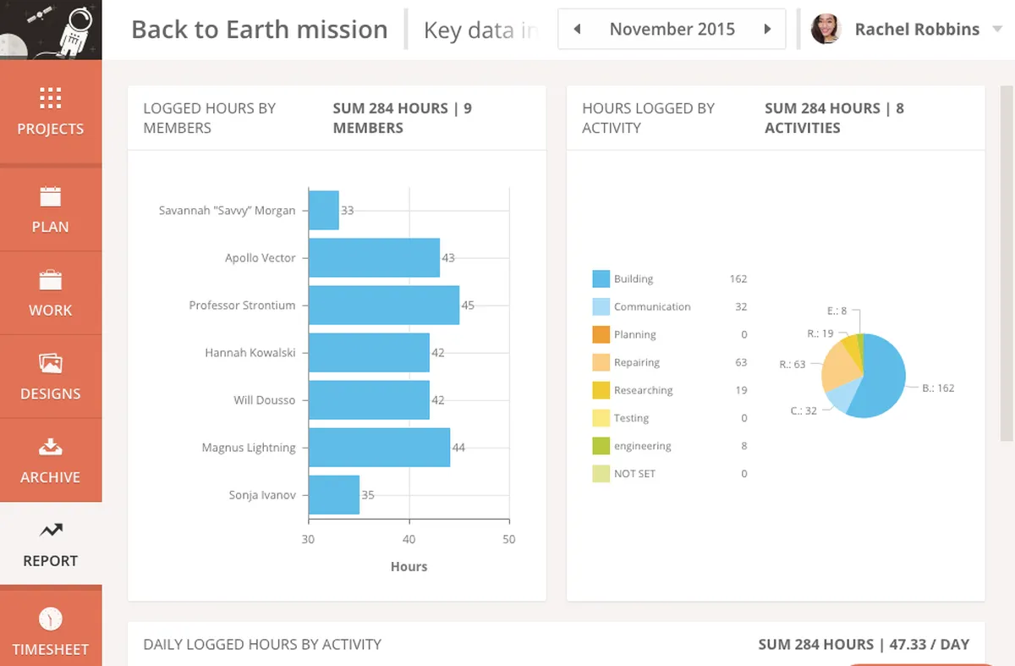Viewport: 1015px width, 666px height.
Task: Click Rachel Robbins profile avatar
Action: 826,30
